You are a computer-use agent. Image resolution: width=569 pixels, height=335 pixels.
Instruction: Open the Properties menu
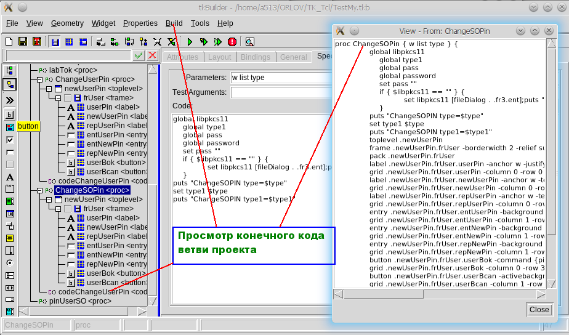[x=140, y=23]
